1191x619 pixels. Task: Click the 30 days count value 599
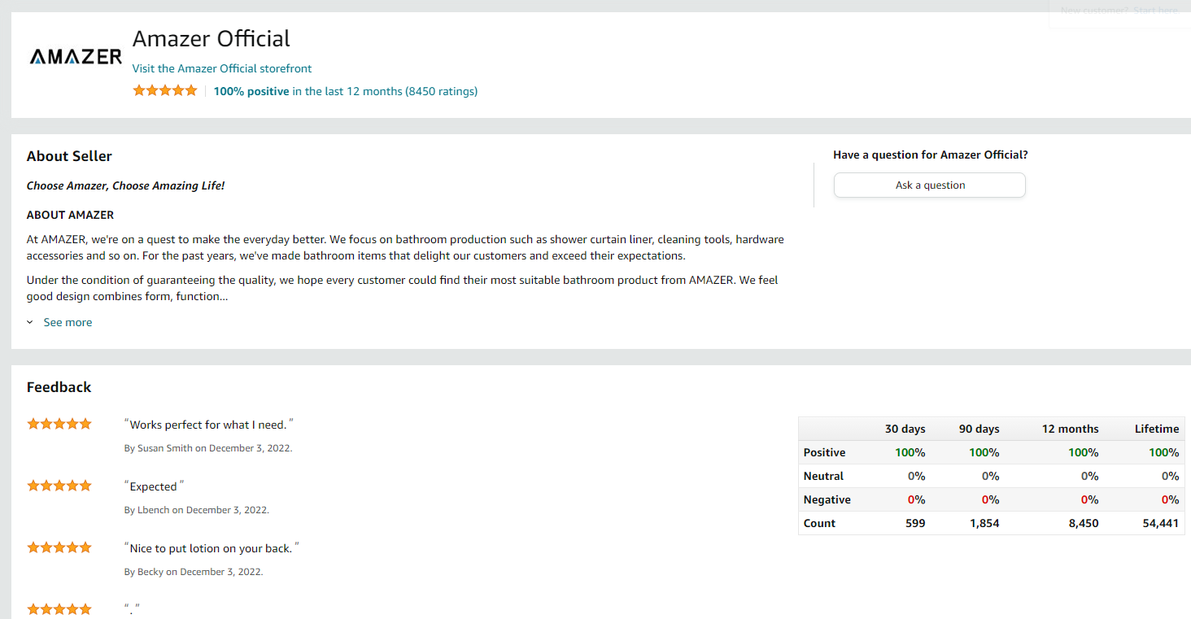915,523
